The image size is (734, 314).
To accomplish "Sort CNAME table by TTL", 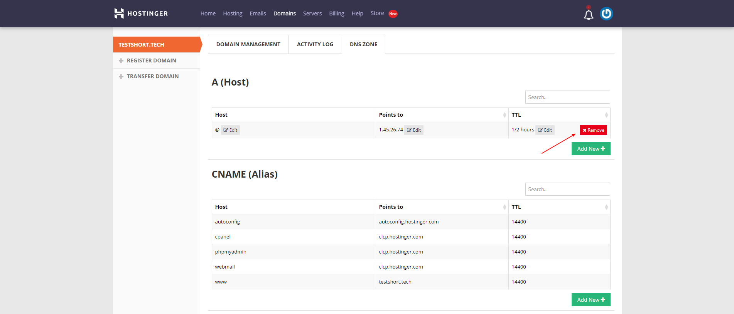I will 606,207.
